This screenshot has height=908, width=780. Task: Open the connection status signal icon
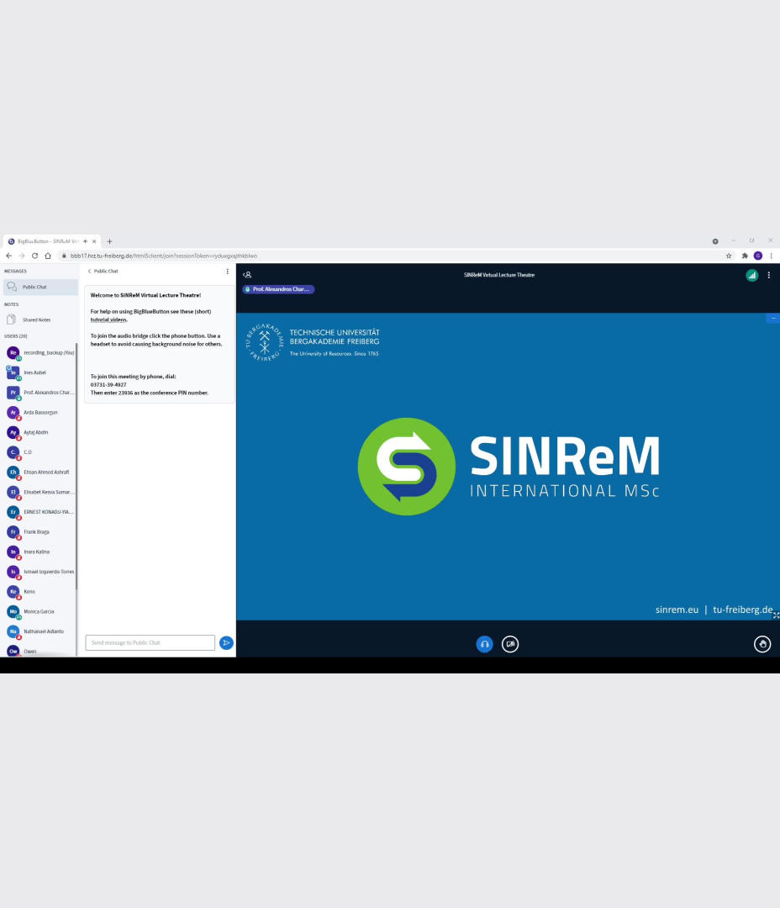[x=751, y=276]
